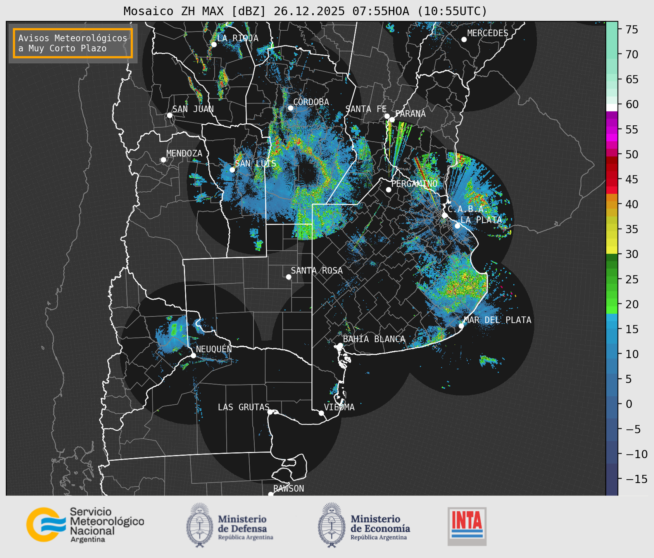Click the Avisos Meteorológicos a Muy Corto Plazo box
Screen dimensions: 654x558
73,43
